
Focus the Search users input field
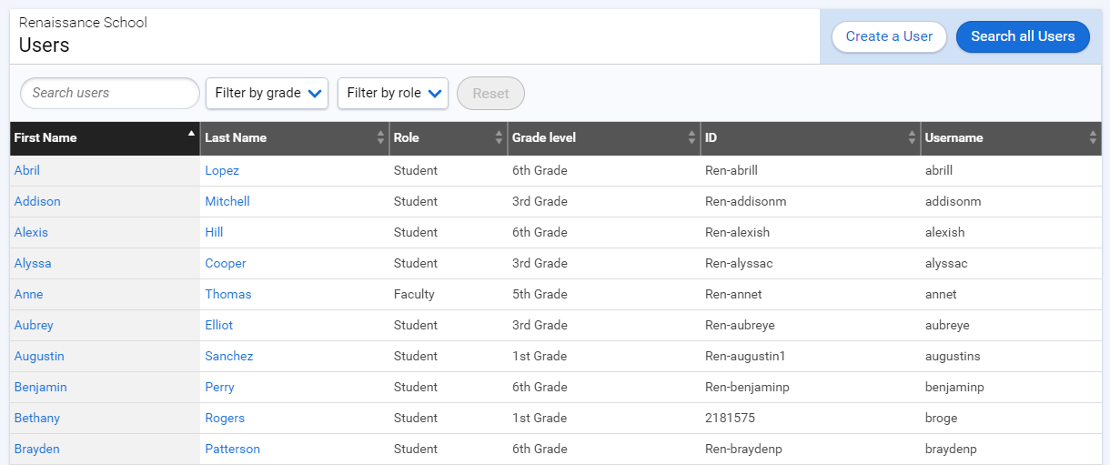(109, 93)
